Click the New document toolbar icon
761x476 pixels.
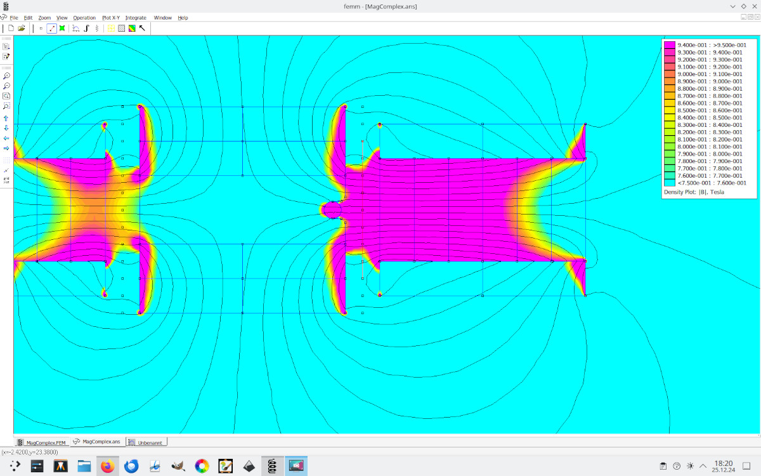[x=11, y=28]
